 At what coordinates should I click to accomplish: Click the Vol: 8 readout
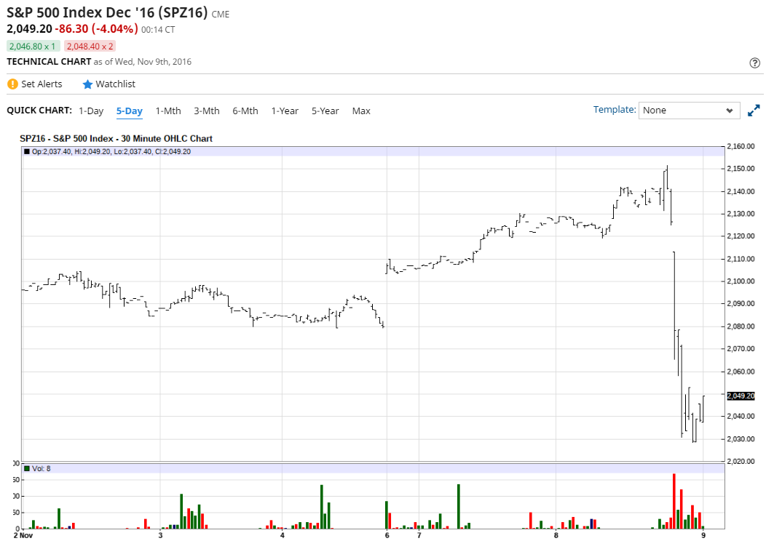click(42, 468)
